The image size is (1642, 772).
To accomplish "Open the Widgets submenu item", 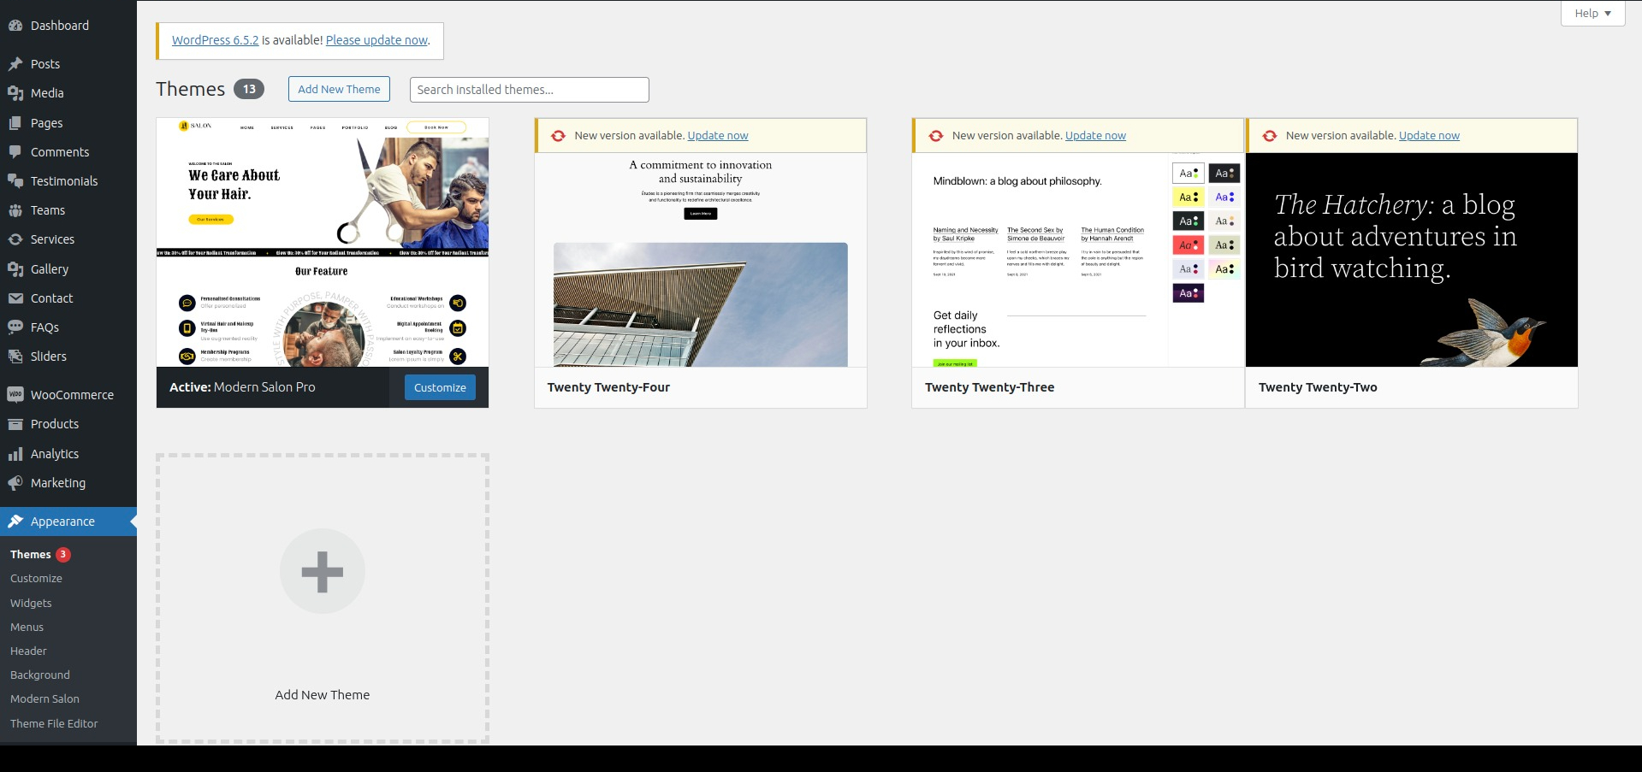I will tap(31, 603).
